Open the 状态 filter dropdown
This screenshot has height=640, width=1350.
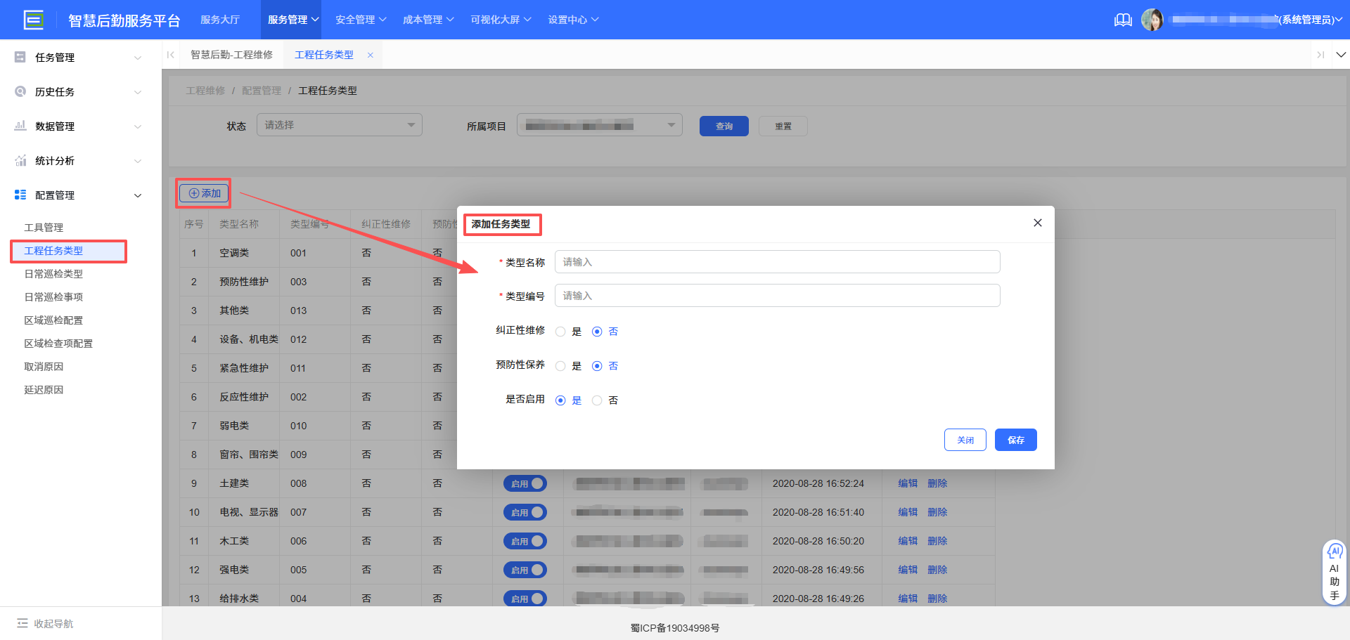point(339,124)
